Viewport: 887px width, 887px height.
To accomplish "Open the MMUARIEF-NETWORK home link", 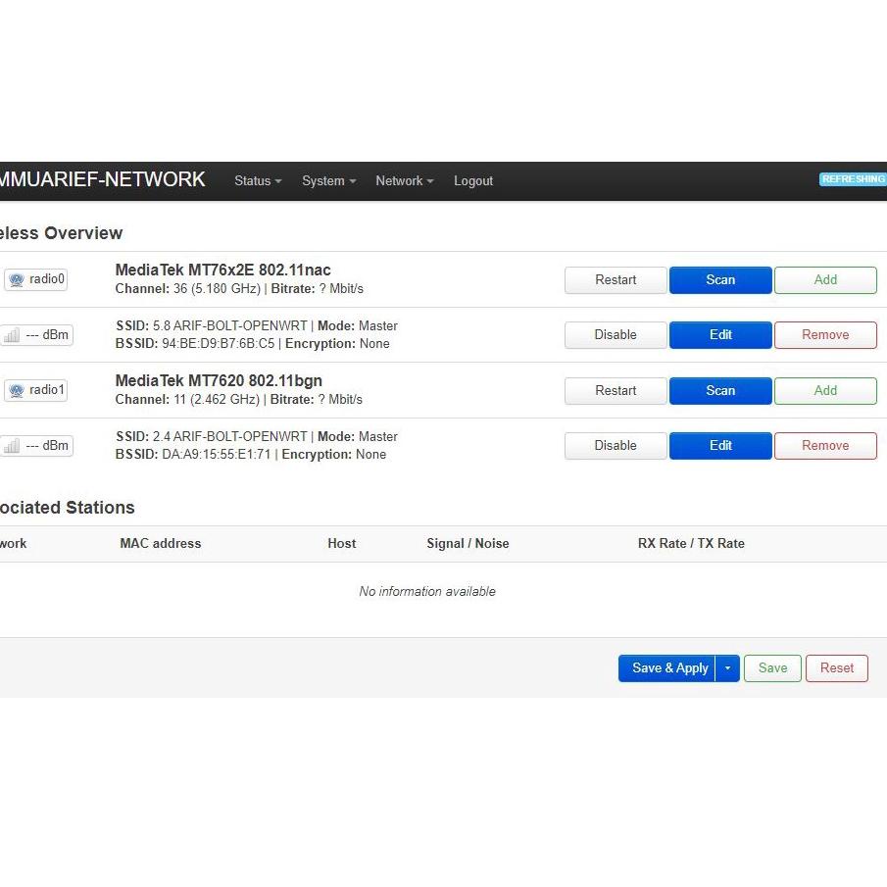I will [x=102, y=180].
